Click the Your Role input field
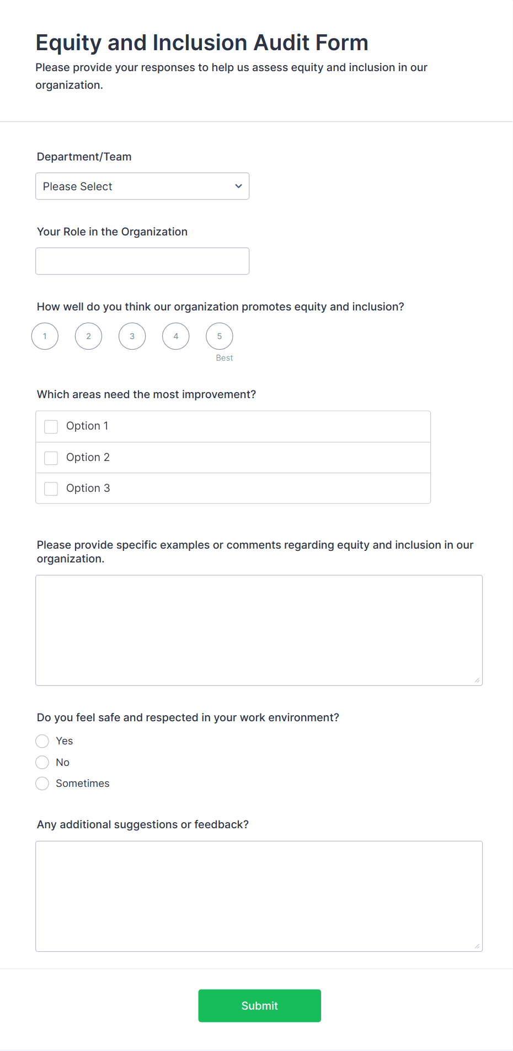Viewport: 513px width, 1051px height. pos(142,261)
